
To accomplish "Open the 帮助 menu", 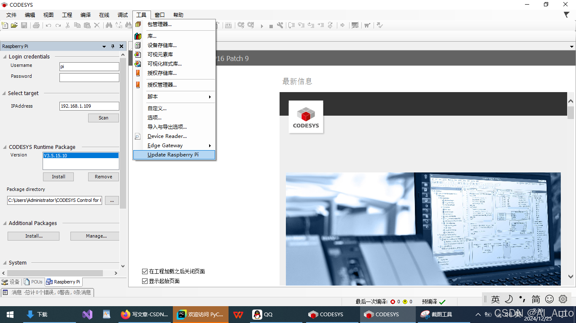I will point(178,15).
